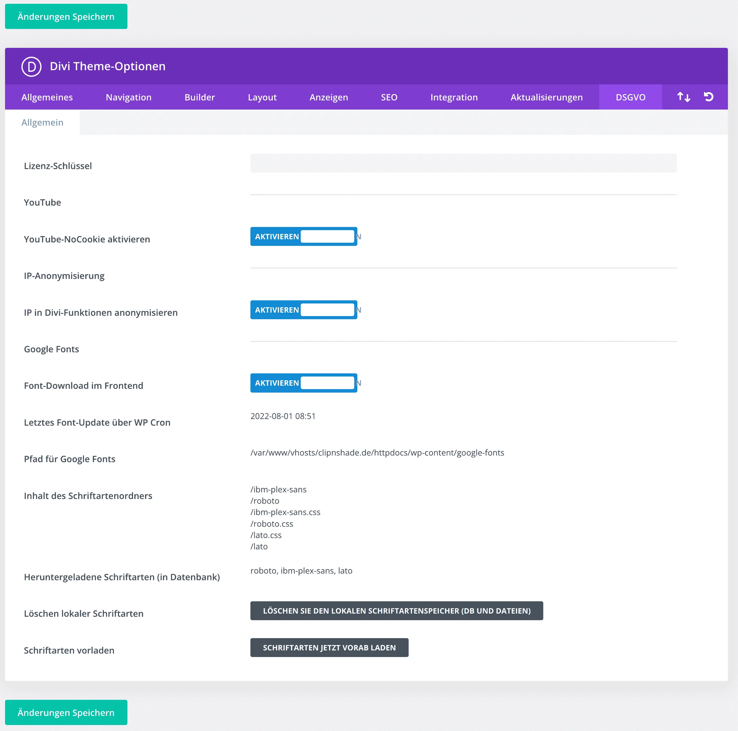Click the YouTube section heading
The width and height of the screenshot is (738, 731).
pos(42,203)
